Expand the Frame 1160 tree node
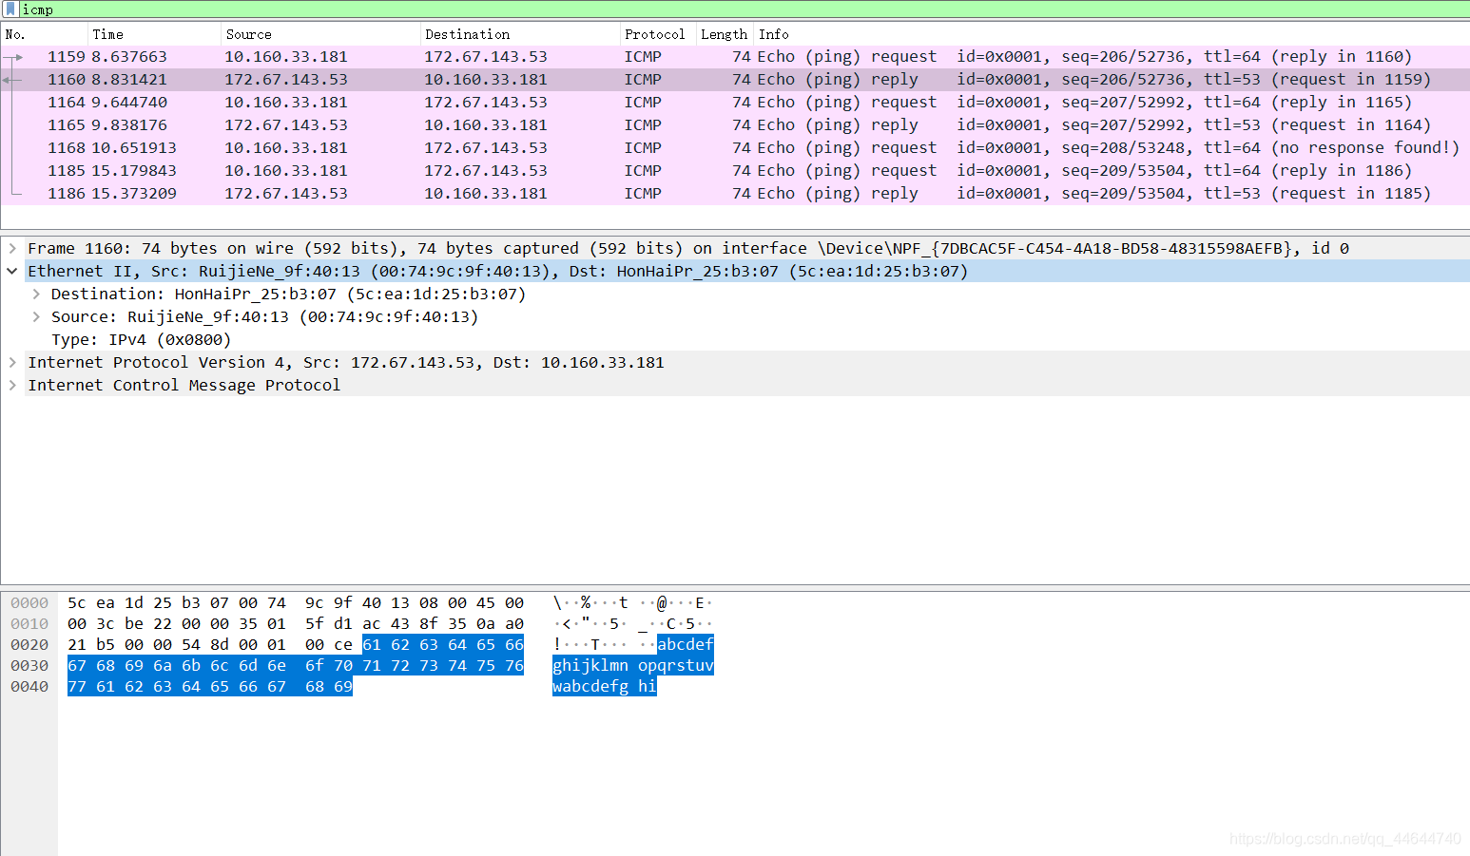 click(12, 248)
